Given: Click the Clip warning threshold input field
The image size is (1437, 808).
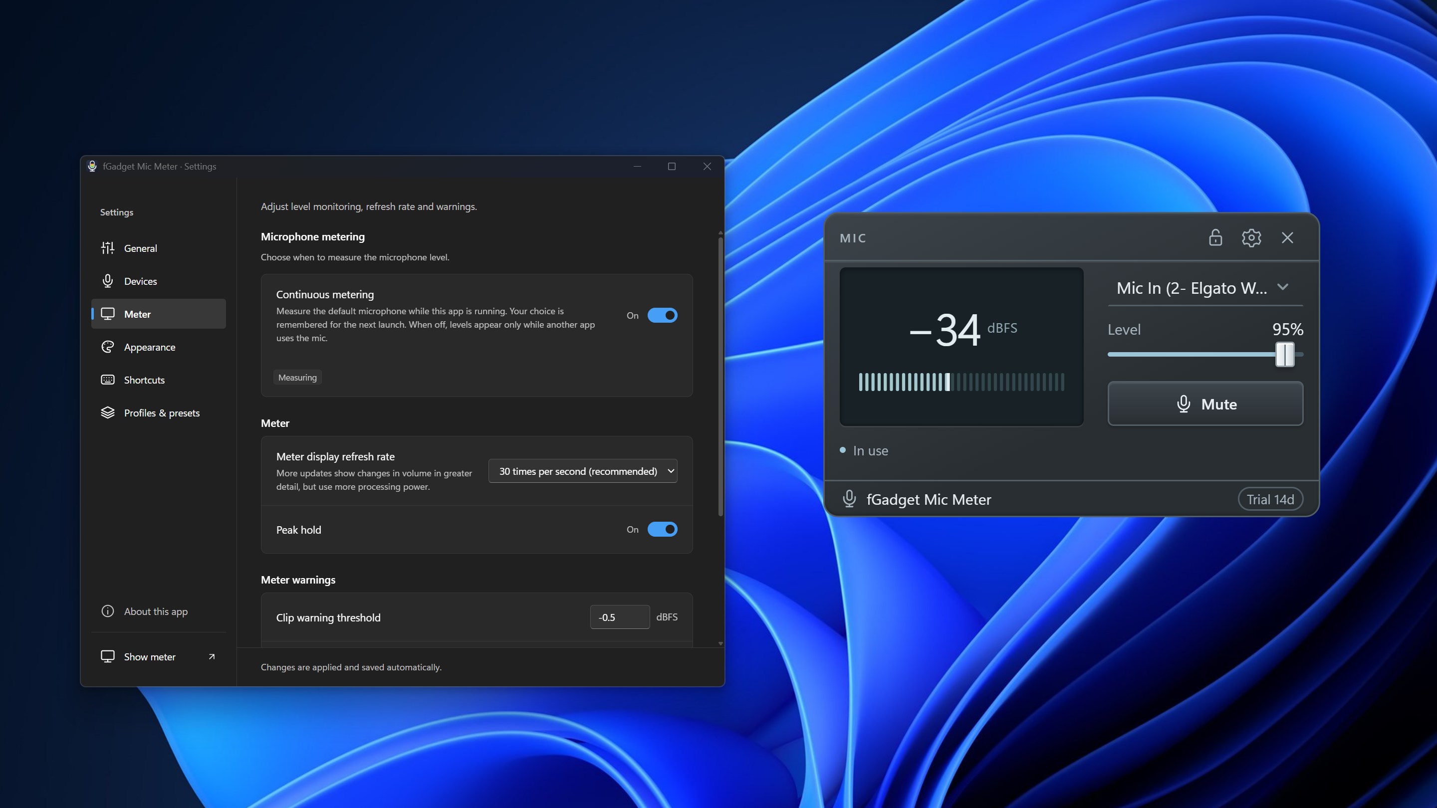Looking at the screenshot, I should pyautogui.click(x=619, y=617).
